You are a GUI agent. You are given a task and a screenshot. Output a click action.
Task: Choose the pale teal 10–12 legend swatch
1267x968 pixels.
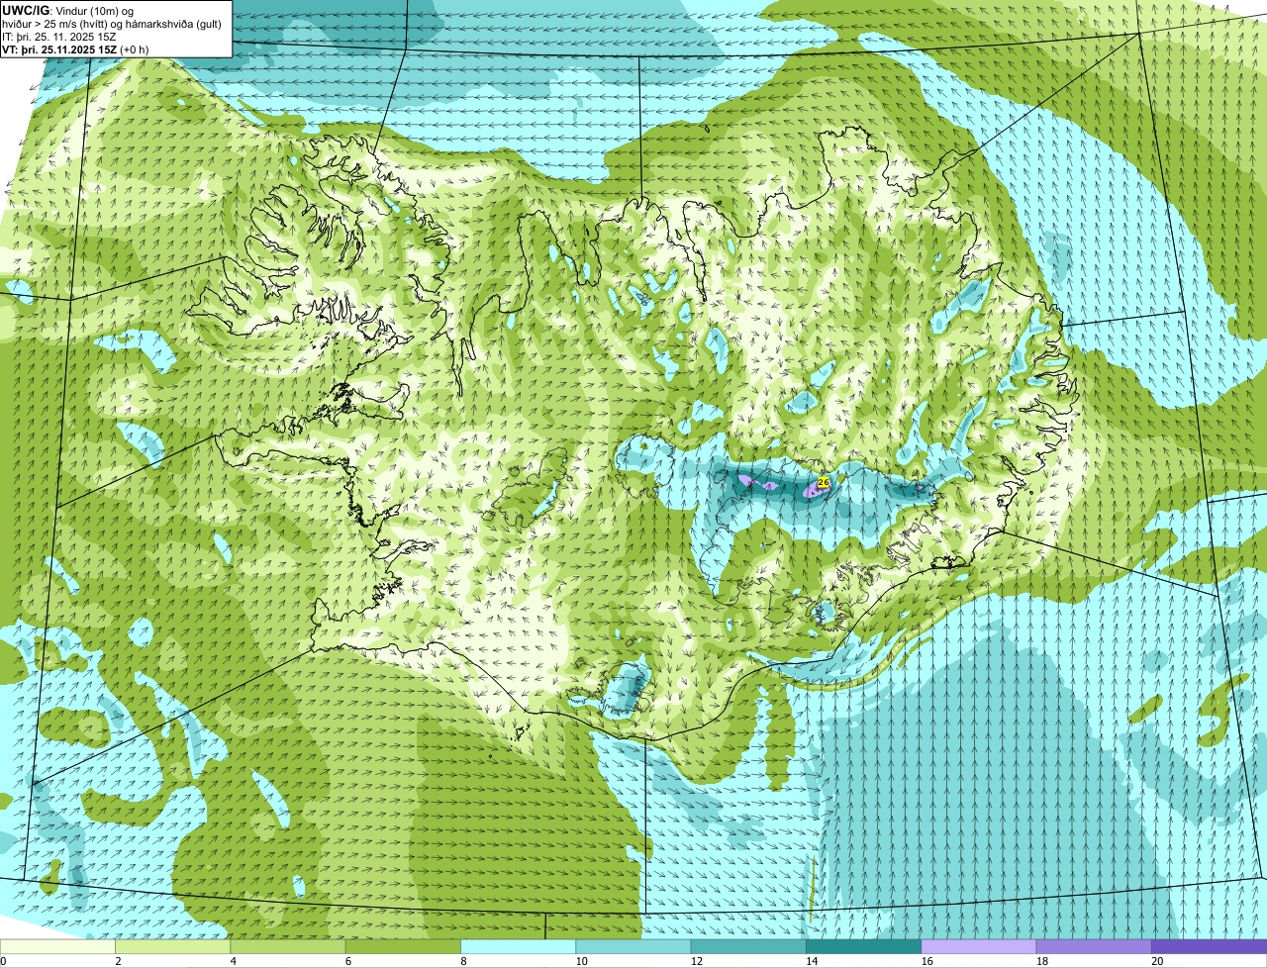point(633,946)
